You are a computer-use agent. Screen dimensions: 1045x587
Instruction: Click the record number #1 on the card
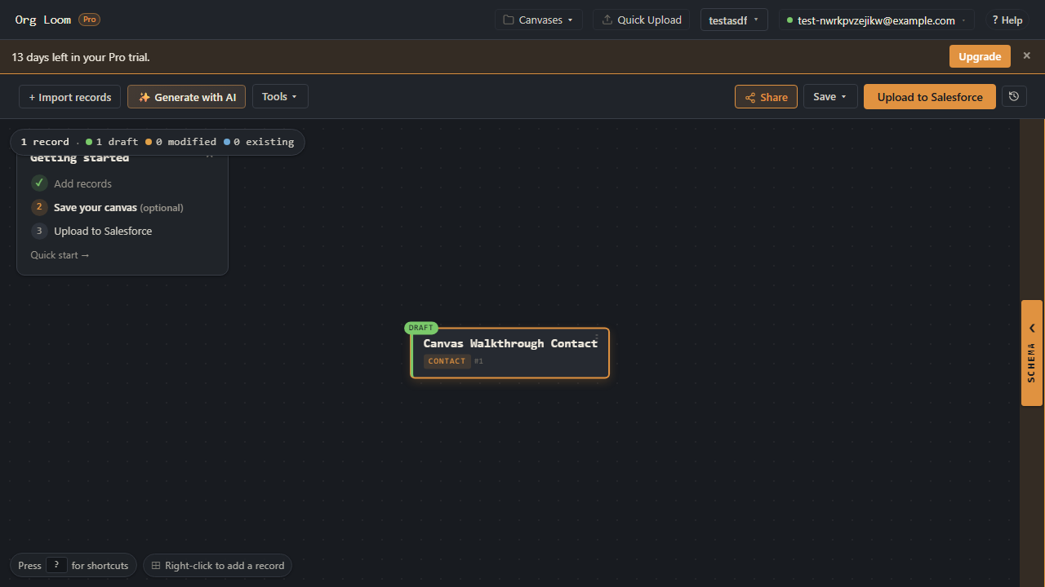478,361
